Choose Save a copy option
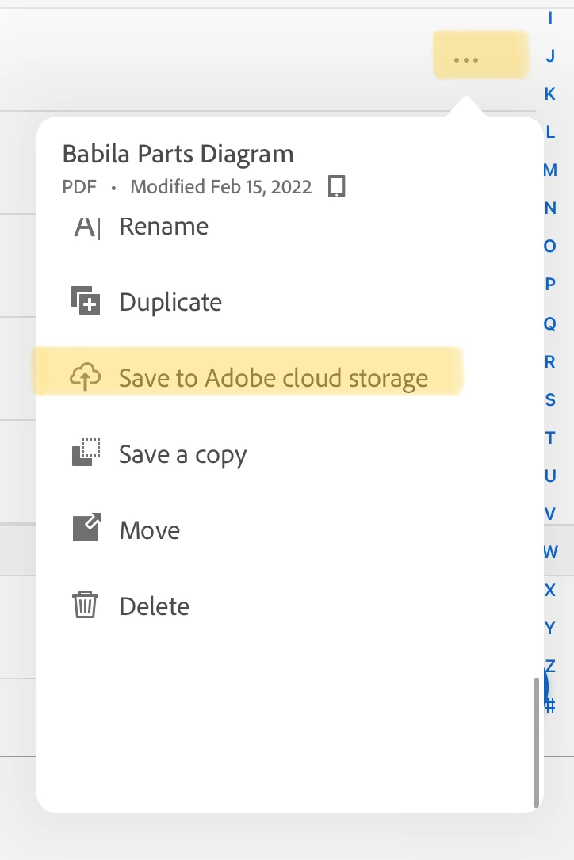 [x=182, y=454]
